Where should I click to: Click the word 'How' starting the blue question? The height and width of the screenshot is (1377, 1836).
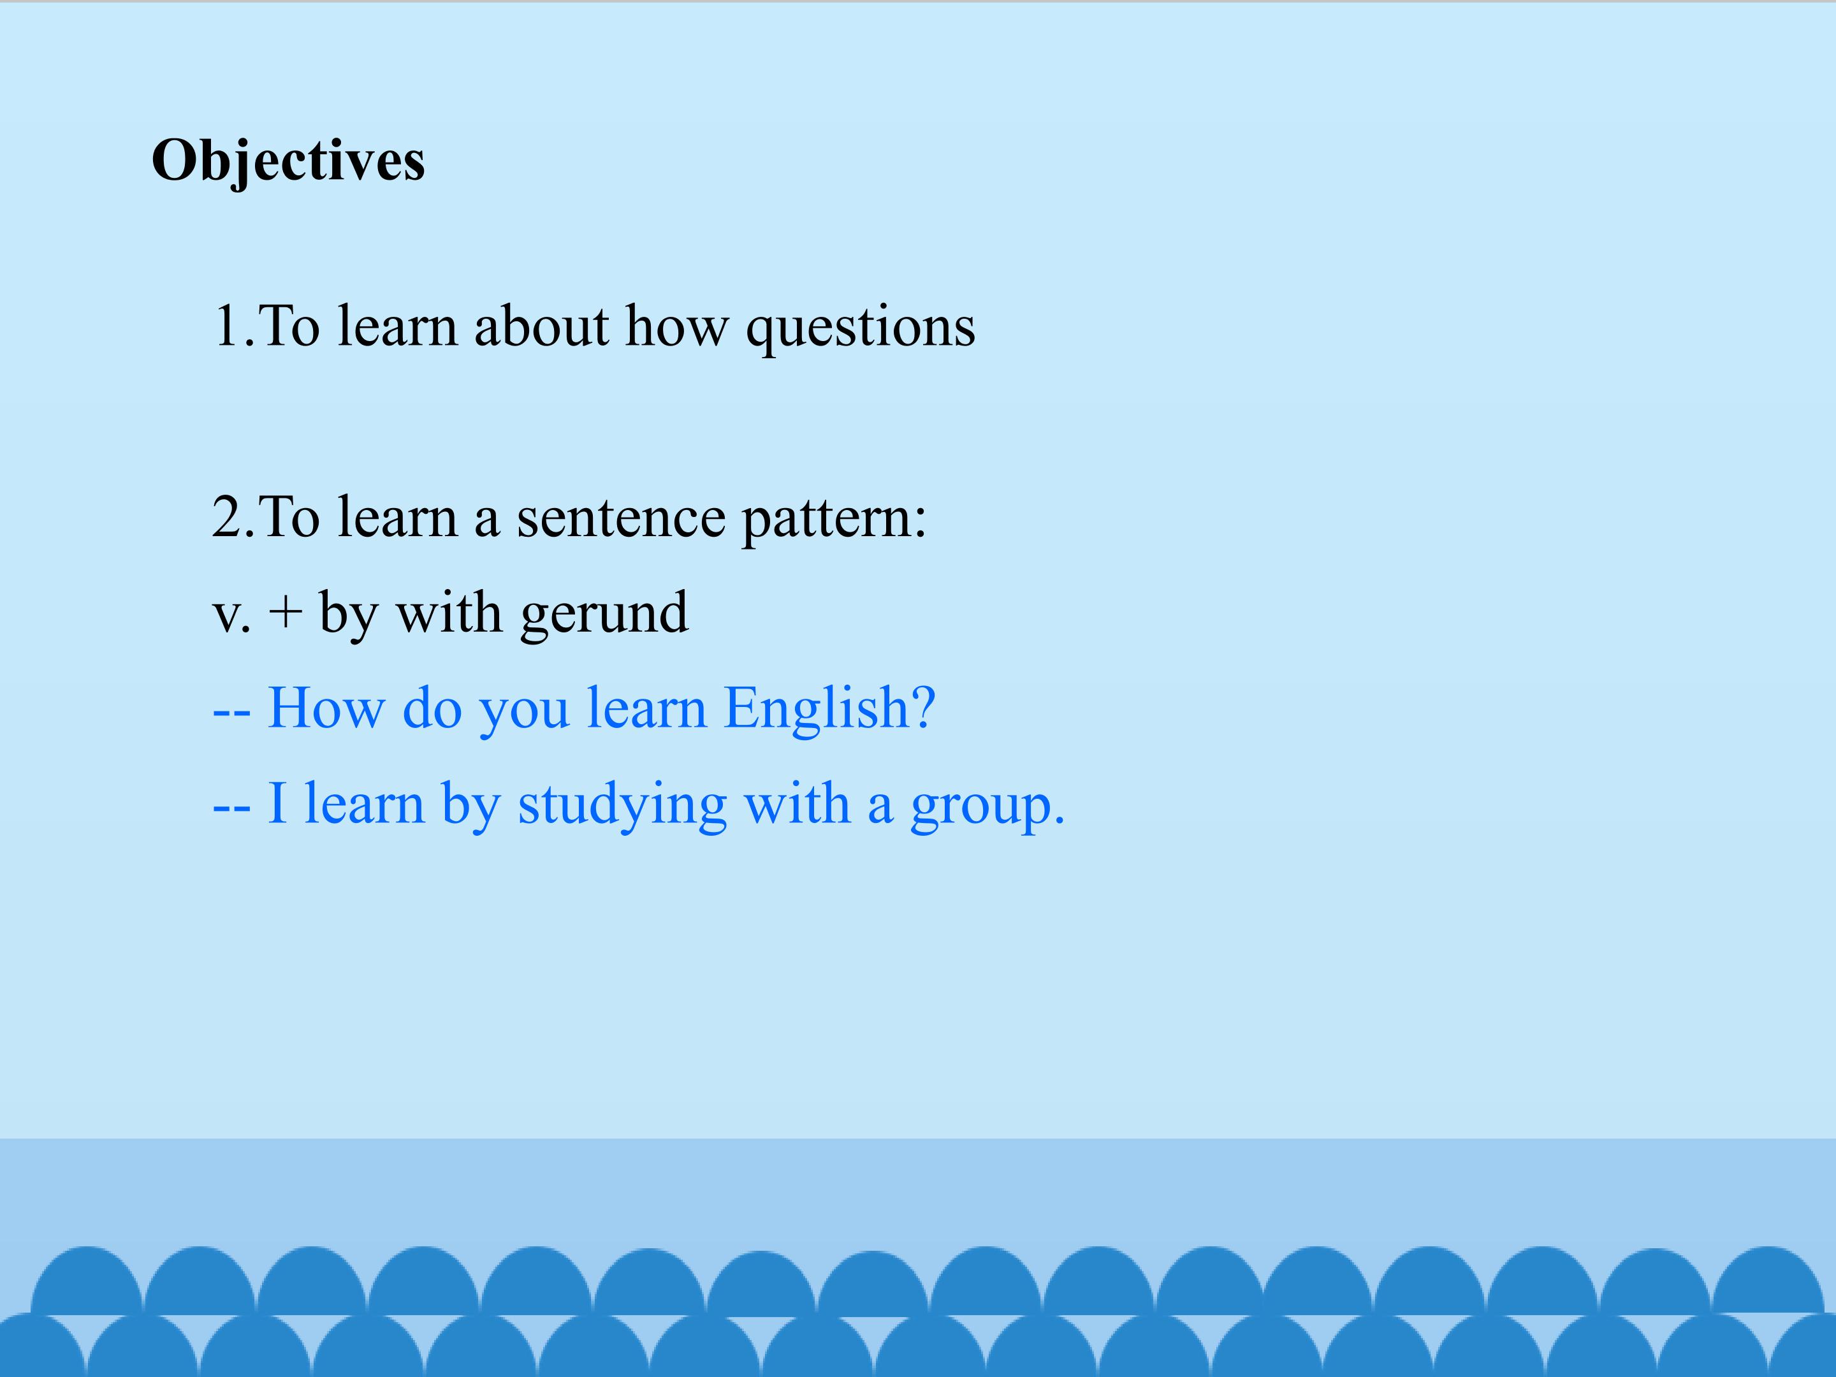[x=326, y=708]
